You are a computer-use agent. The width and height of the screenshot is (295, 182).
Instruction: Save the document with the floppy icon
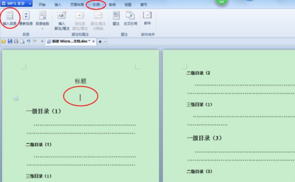click(x=10, y=41)
